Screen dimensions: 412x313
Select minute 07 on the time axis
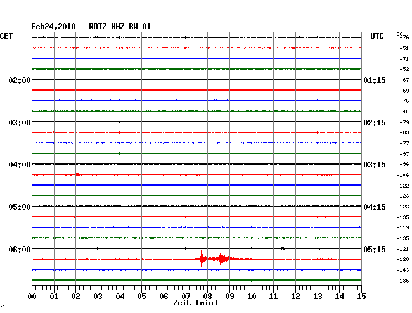(186, 297)
